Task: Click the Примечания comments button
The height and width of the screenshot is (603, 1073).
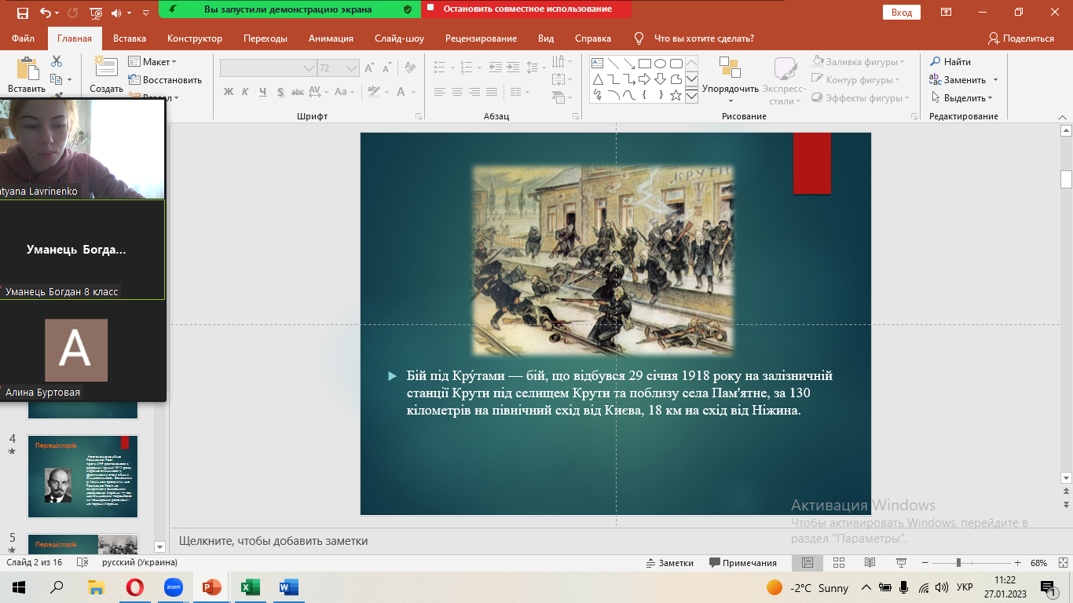Action: point(743,563)
